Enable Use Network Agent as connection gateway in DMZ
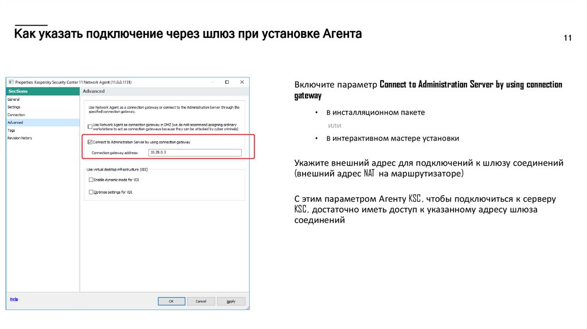Viewport: 587px width, 329px height. point(90,127)
